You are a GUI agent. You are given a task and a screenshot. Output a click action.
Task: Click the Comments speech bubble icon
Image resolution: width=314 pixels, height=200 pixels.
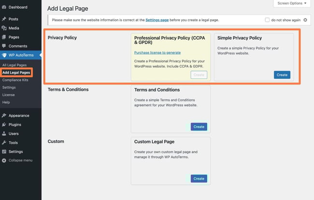(x=4, y=46)
